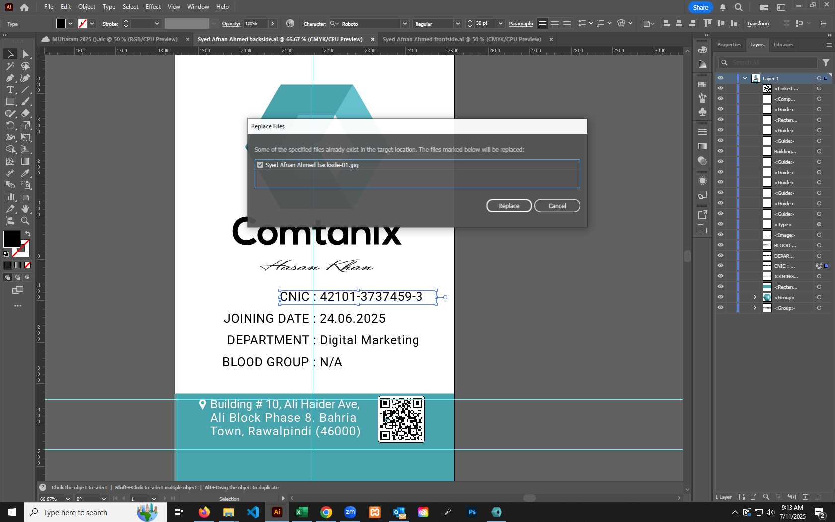Viewport: 835px width, 522px height.
Task: Expand the first Group sublayer
Action: click(755, 297)
